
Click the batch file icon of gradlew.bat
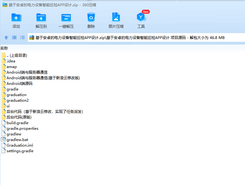[x=3, y=139]
